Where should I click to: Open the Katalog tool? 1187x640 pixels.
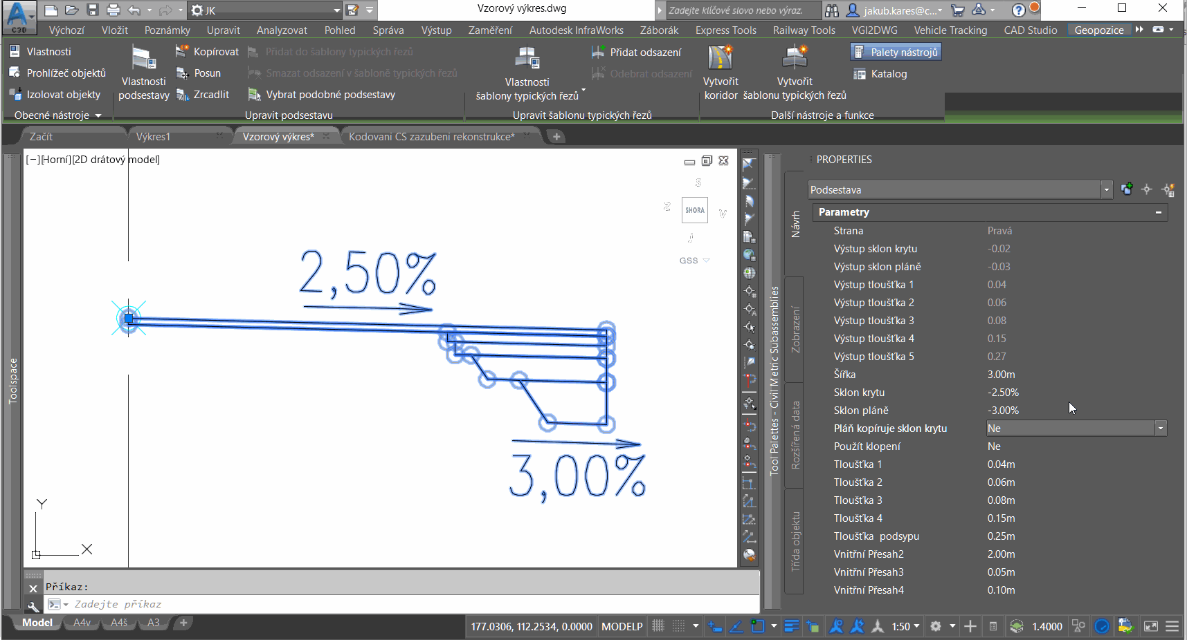click(x=880, y=74)
